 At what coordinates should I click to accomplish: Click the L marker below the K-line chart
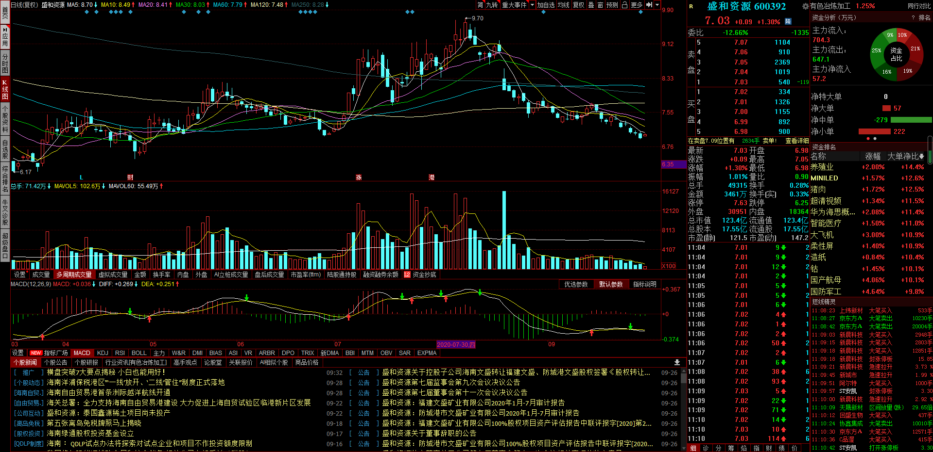(82, 178)
